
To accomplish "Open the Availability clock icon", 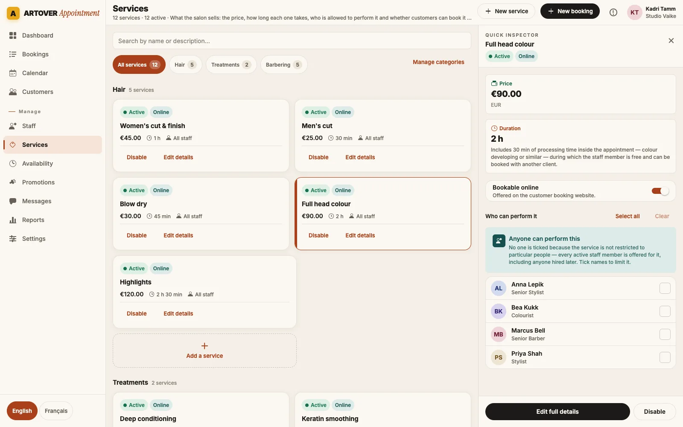I will coord(13,164).
